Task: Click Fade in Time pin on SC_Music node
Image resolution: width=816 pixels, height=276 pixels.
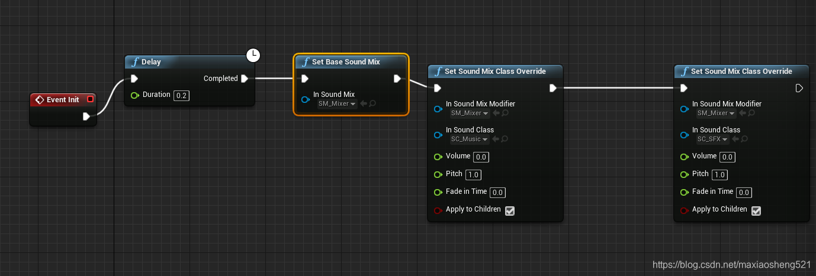Action: coord(438,192)
